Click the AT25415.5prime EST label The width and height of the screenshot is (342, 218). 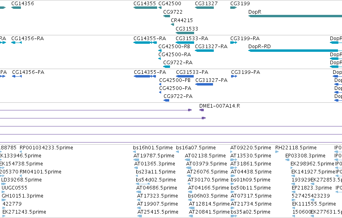tap(158, 212)
